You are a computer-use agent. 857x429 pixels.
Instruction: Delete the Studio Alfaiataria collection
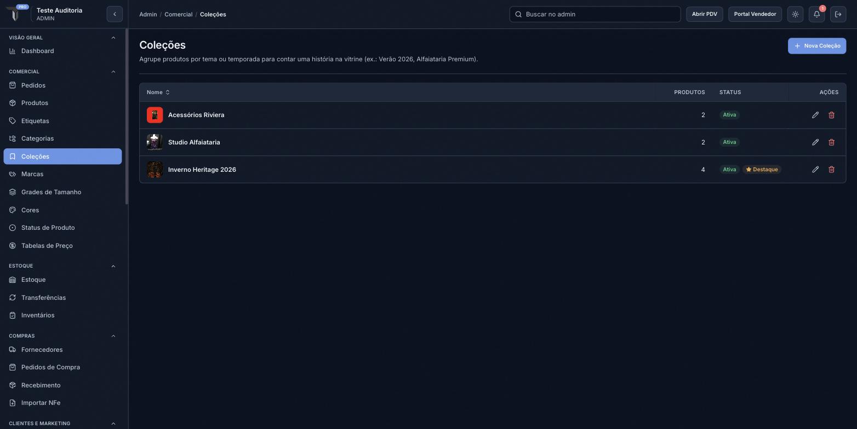[x=831, y=142]
